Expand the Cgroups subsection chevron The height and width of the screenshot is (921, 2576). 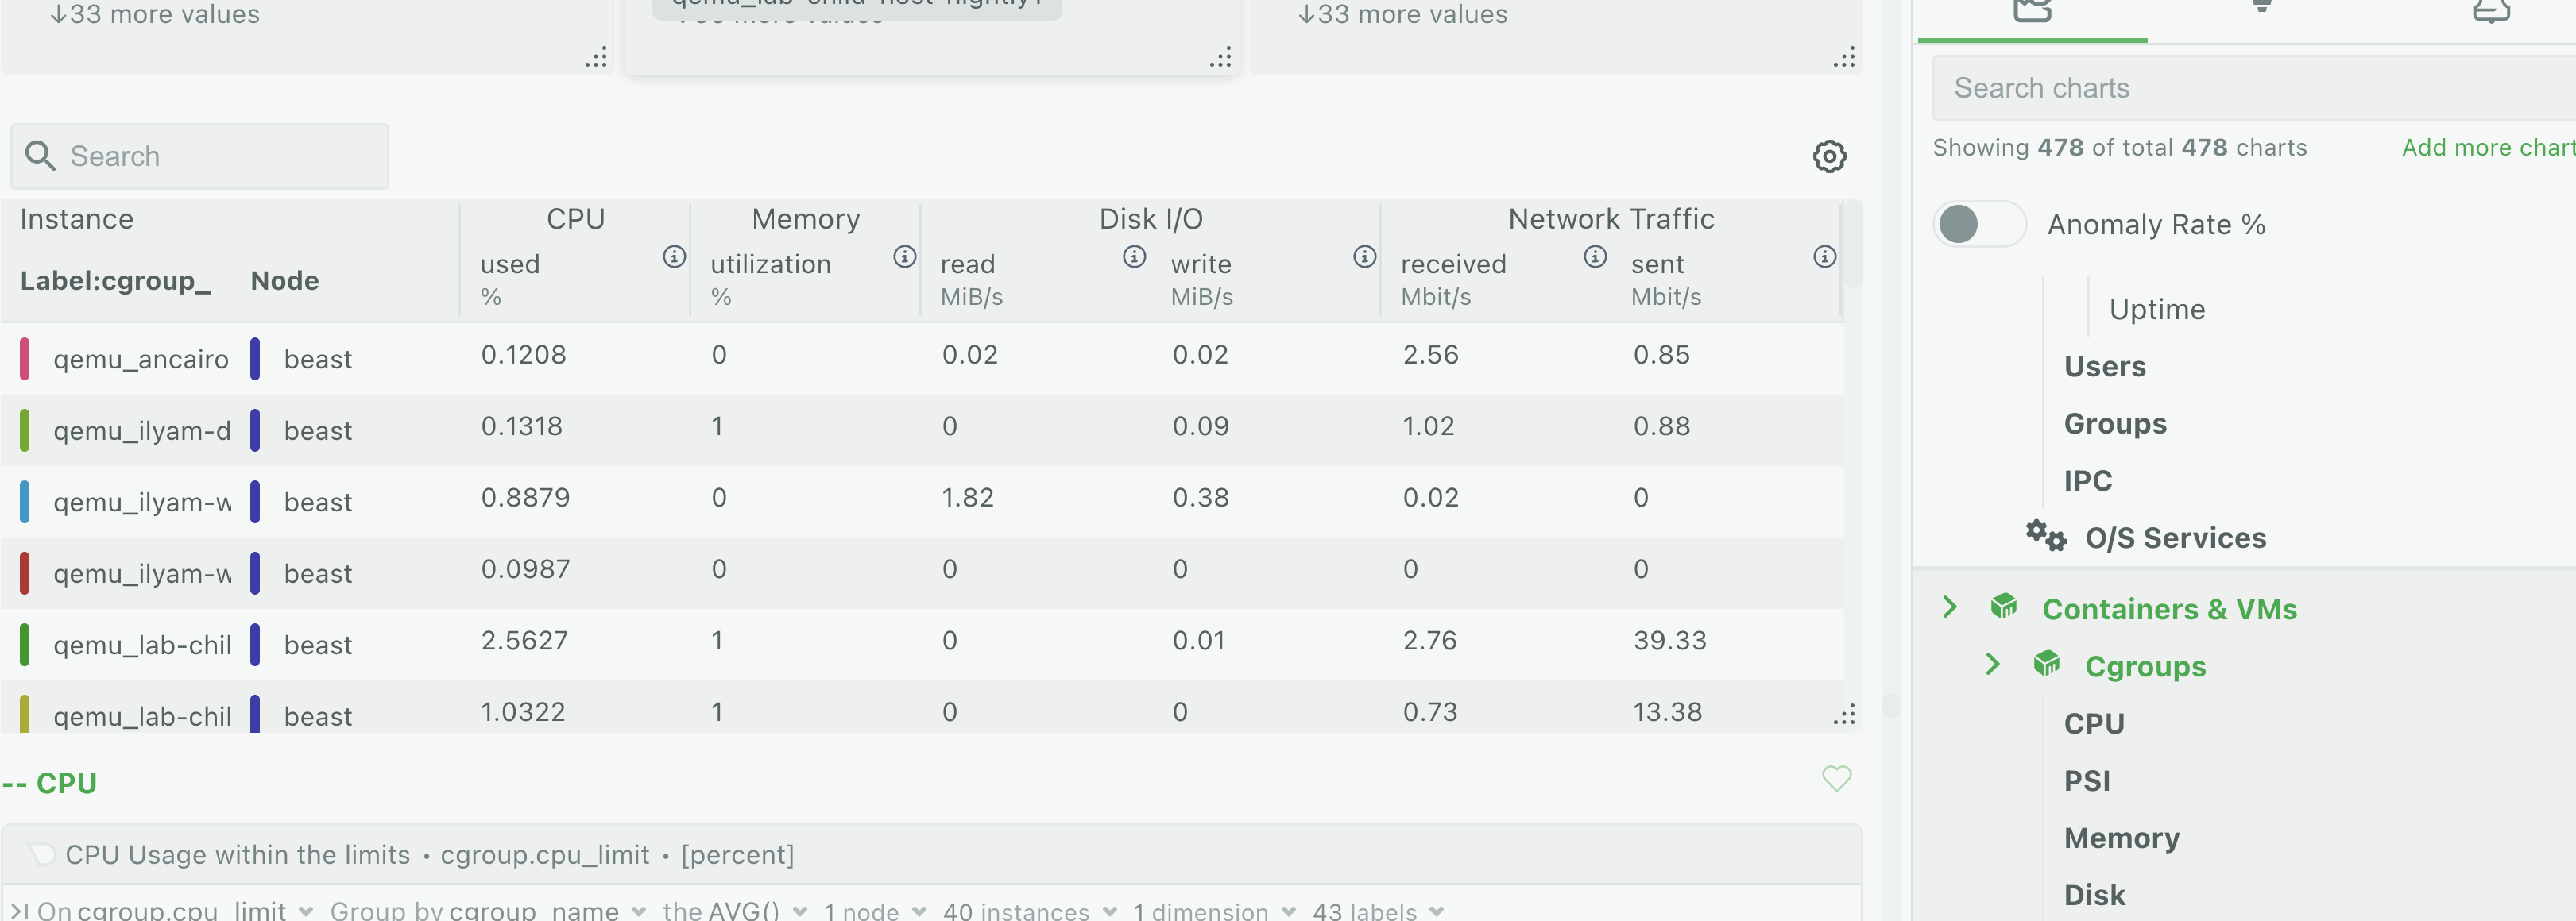point(1992,665)
